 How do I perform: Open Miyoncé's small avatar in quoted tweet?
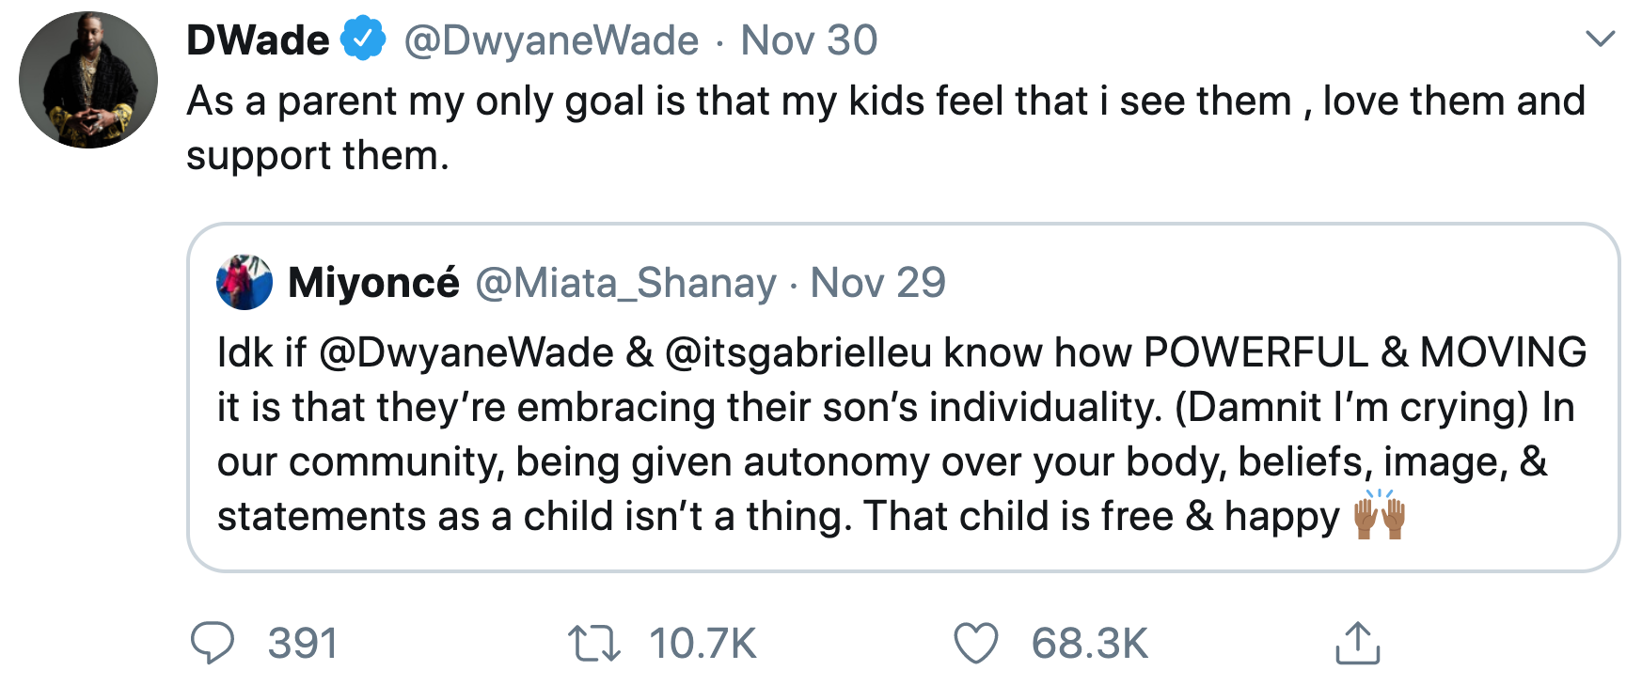245,282
